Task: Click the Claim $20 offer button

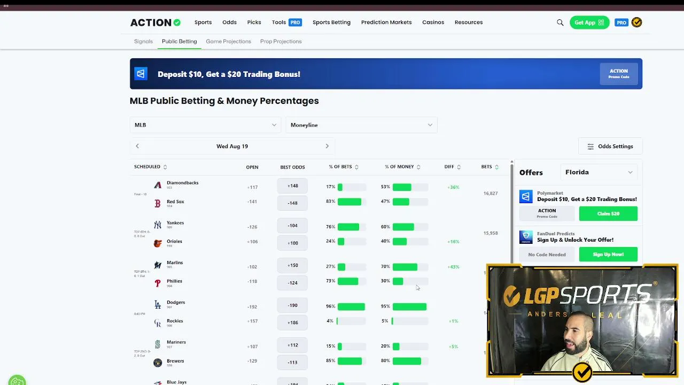Action: [608, 214]
